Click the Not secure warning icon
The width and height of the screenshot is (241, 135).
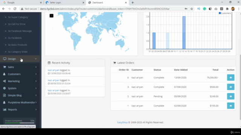click(x=22, y=9)
